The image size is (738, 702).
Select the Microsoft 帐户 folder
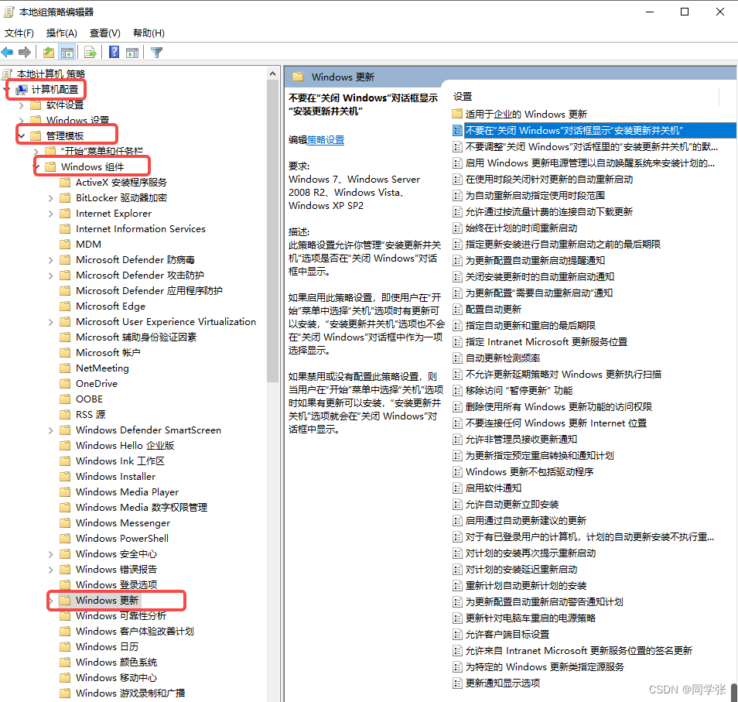pos(108,353)
